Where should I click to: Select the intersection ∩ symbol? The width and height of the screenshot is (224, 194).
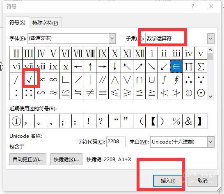click(x=139, y=80)
